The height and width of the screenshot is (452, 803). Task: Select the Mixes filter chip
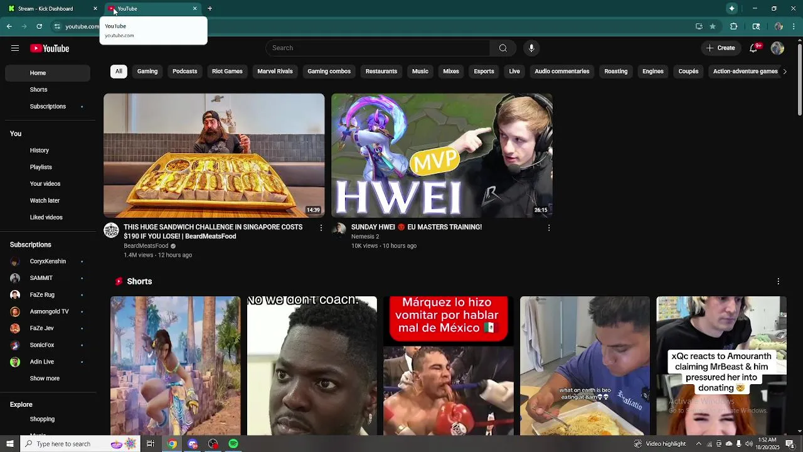tap(451, 72)
